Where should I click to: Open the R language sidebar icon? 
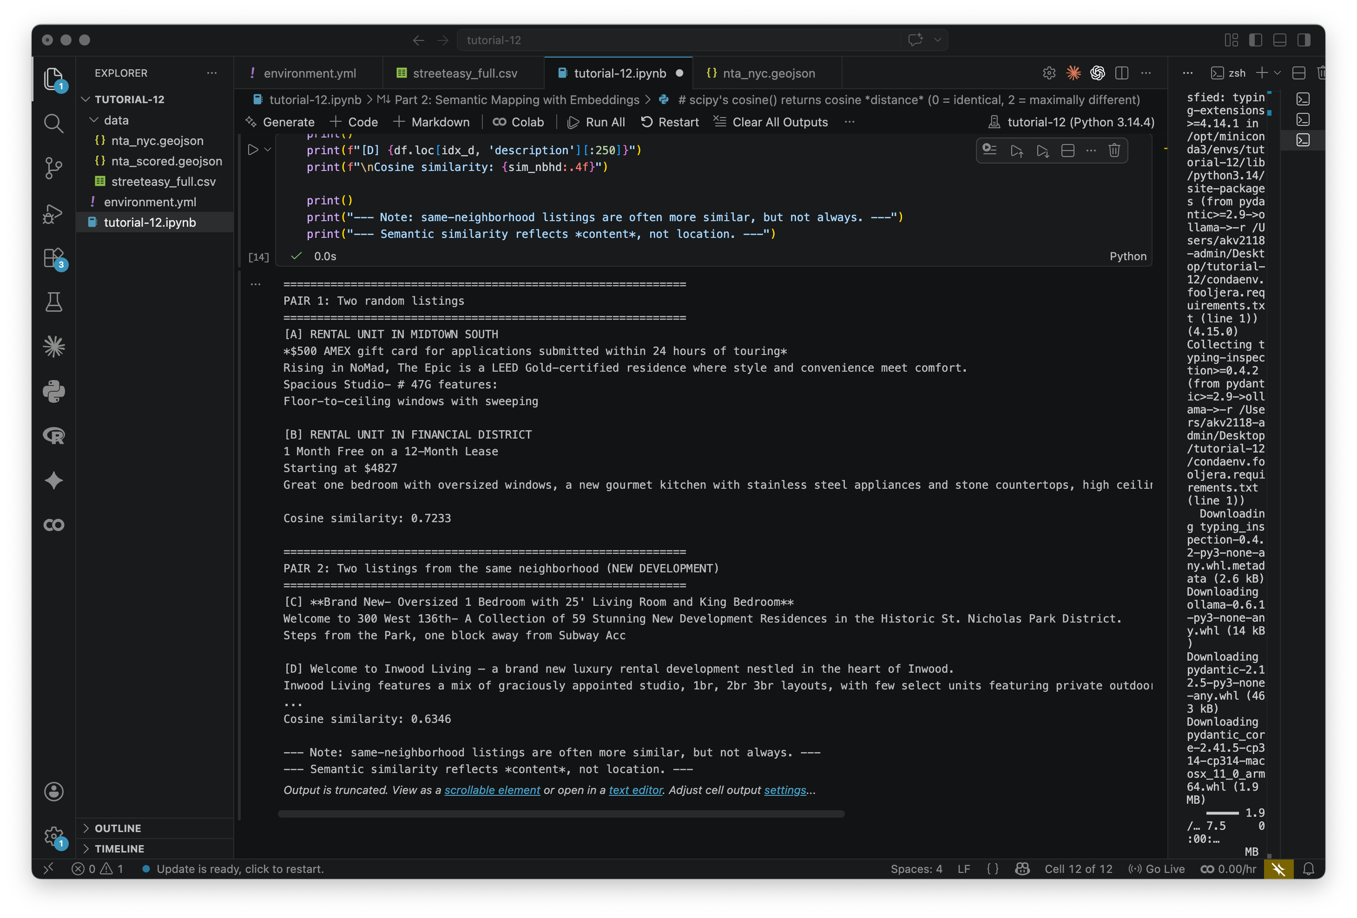point(53,436)
